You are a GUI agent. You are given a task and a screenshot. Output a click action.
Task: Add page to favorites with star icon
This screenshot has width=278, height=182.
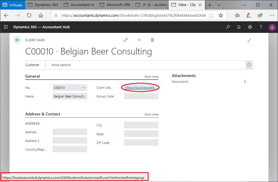pyautogui.click(x=220, y=16)
